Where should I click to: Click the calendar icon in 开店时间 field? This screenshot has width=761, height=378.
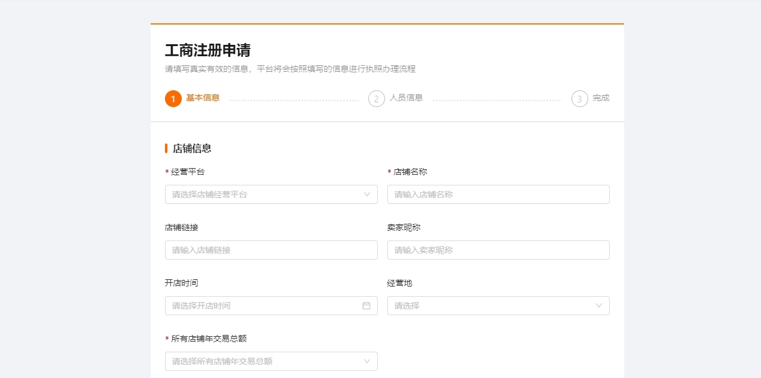[x=366, y=306]
